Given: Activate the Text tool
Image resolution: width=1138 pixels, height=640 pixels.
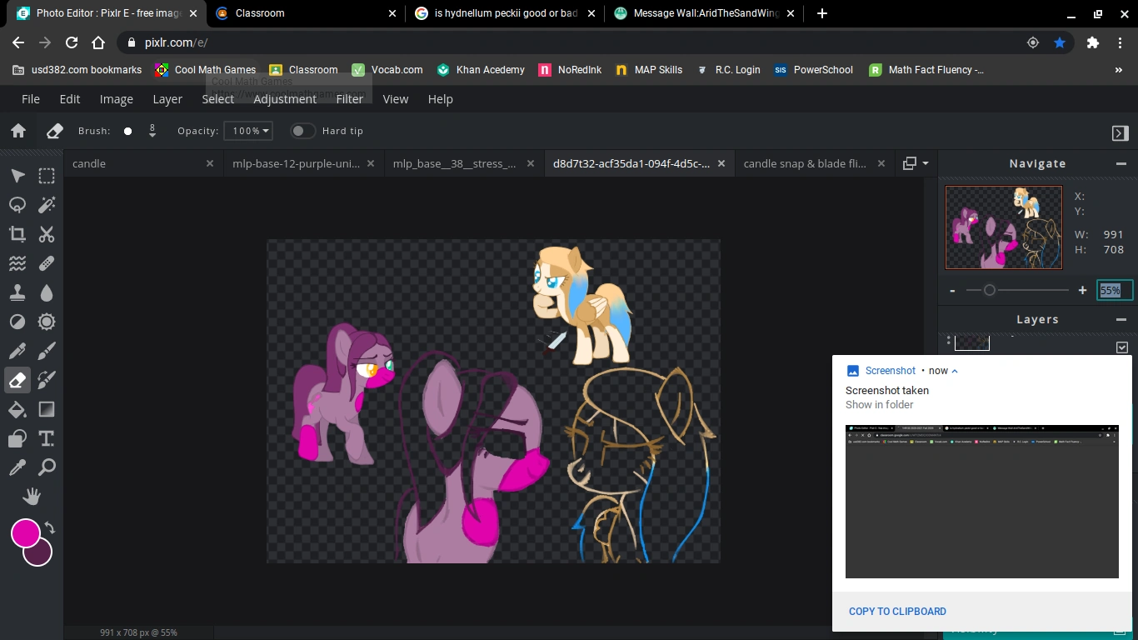Looking at the screenshot, I should (47, 438).
